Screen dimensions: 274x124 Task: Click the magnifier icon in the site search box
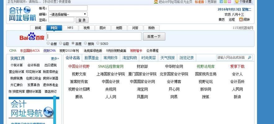tap(250, 57)
